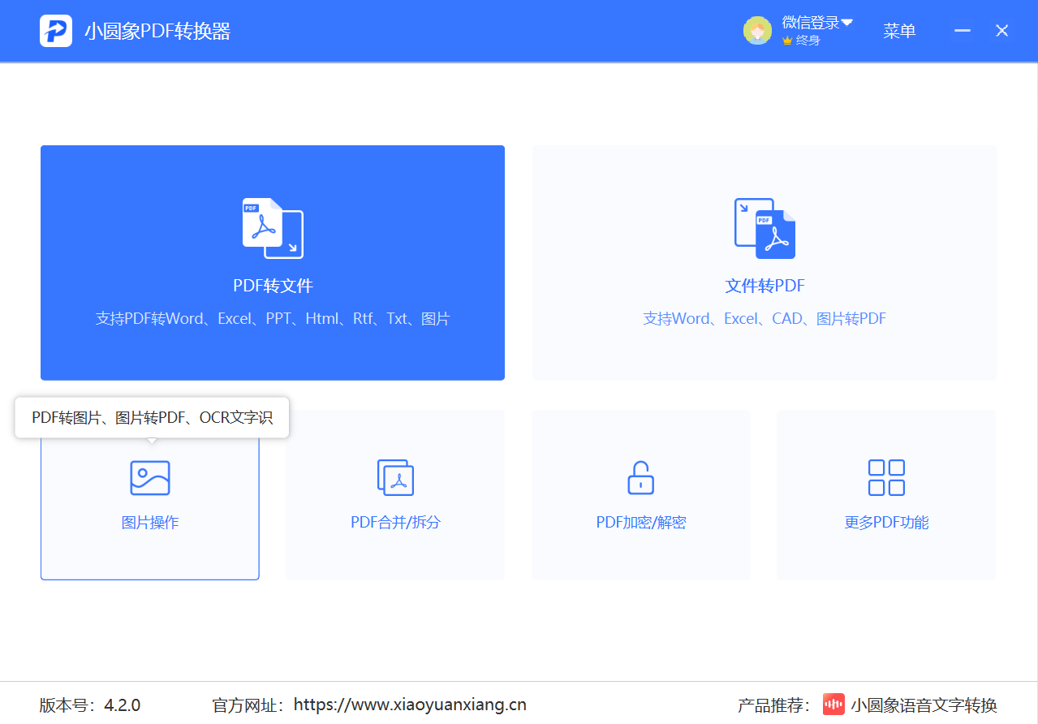
Task: Click the 小圆象PDF转换器 app logo
Action: pos(56,31)
